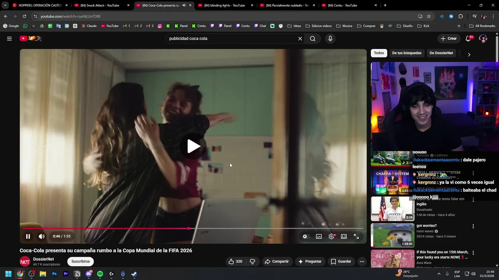
Task: Open options for 15th March video
Action: pyautogui.click(x=473, y=253)
